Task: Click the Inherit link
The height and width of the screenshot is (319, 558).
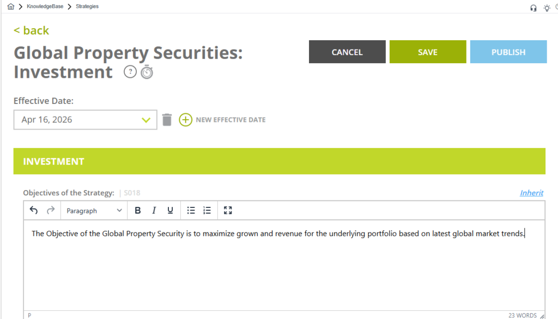Action: (x=531, y=193)
